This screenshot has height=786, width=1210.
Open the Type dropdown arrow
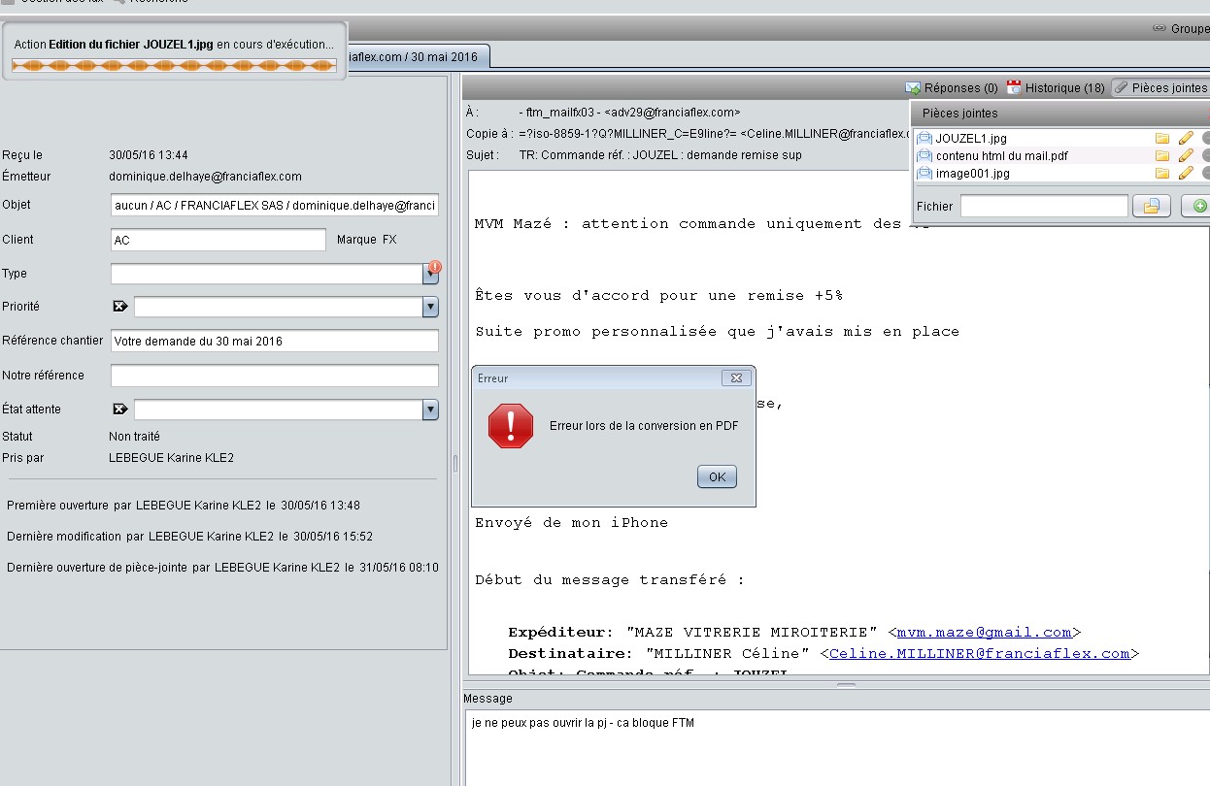click(x=429, y=276)
